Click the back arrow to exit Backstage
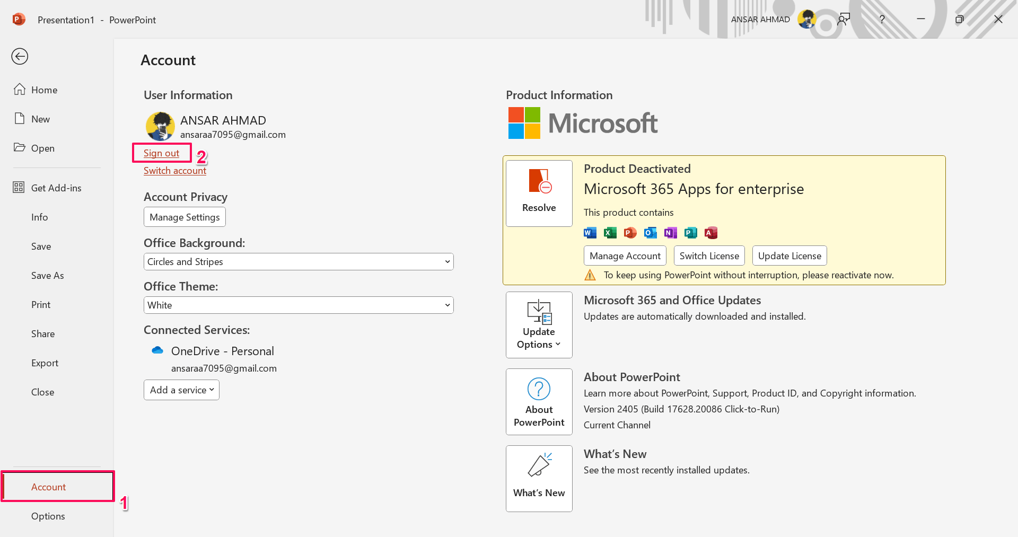 click(20, 56)
